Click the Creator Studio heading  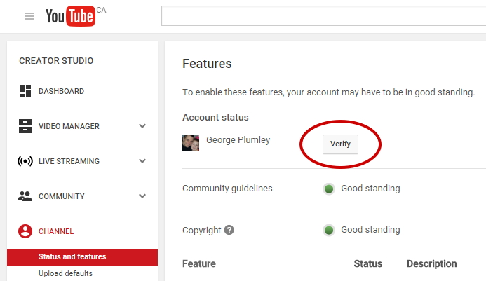pyautogui.click(x=56, y=61)
